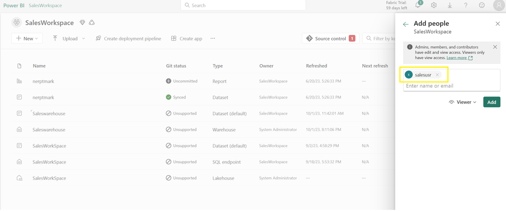506x211 pixels.
Task: Open the SalesWorkSpace Lakehouse item name
Action: pos(49,178)
